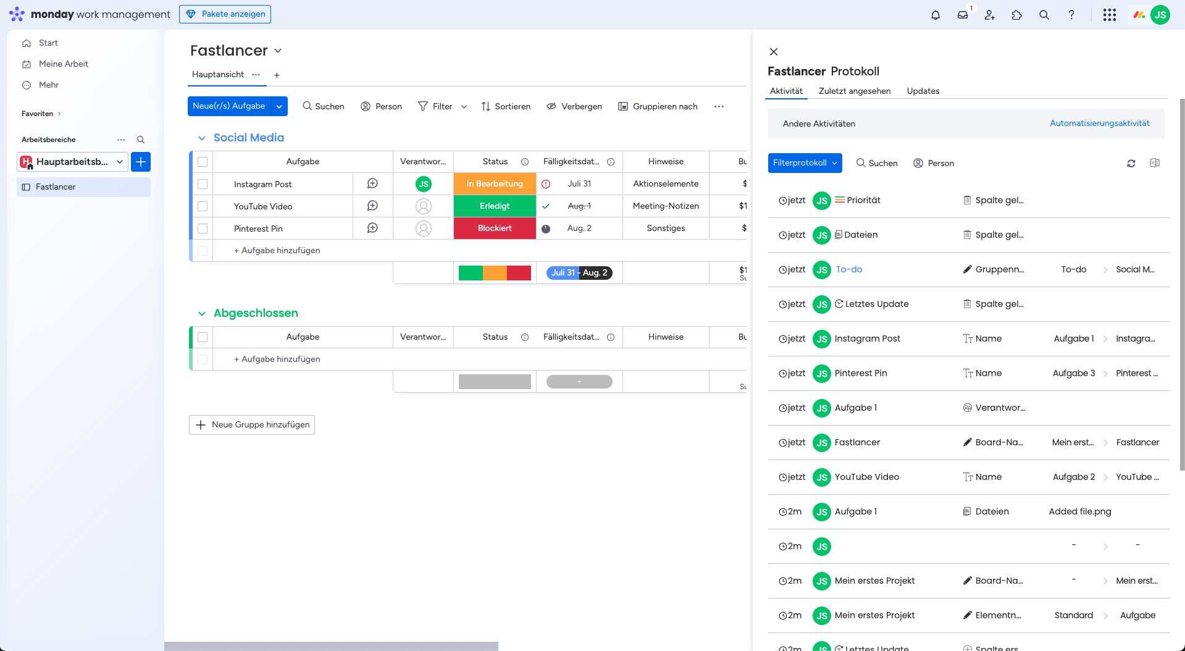Click the invite members icon

(990, 15)
